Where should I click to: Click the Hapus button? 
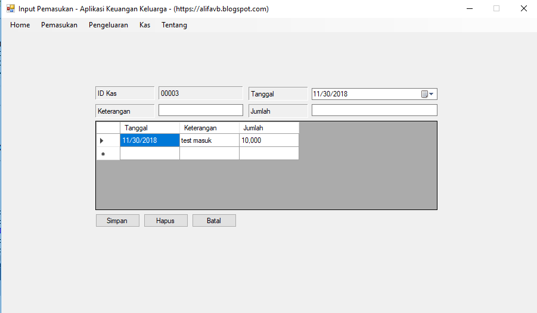166,221
